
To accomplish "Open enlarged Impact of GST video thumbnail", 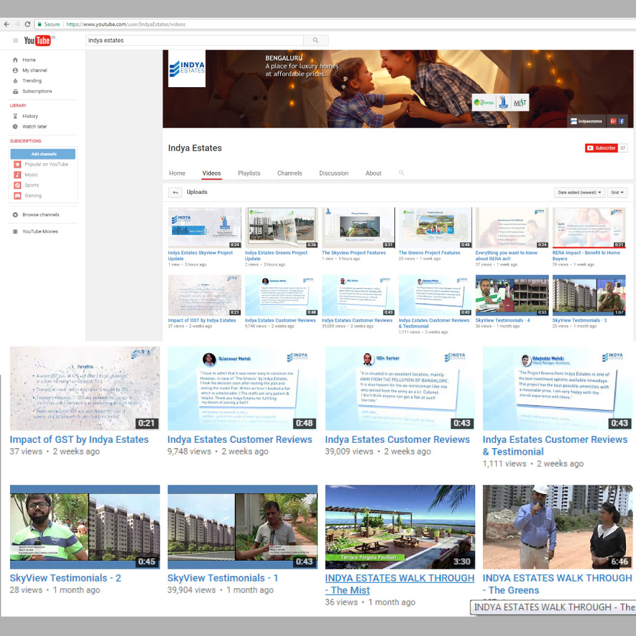I will (85, 388).
